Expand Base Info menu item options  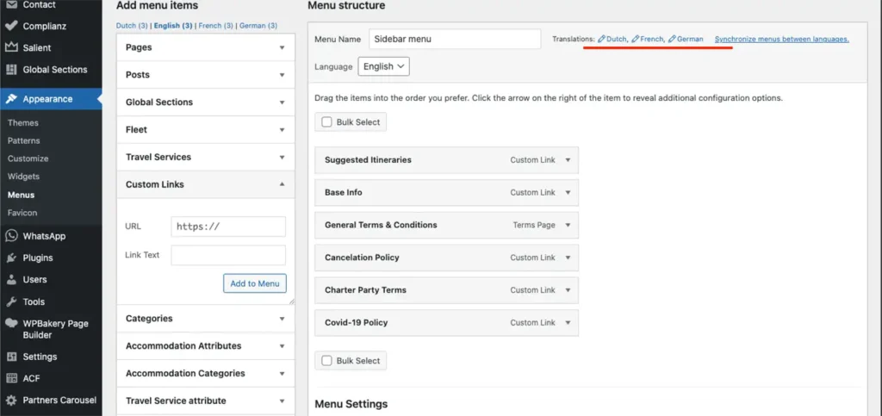568,193
